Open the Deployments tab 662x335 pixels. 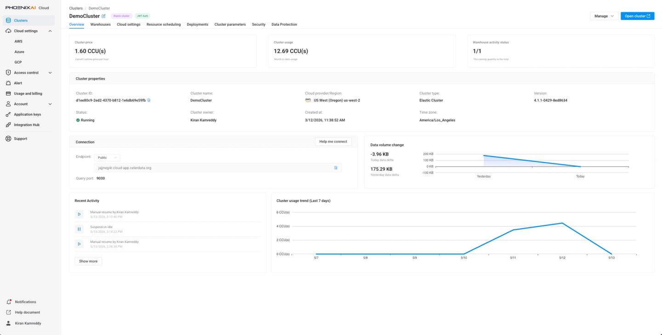click(198, 24)
